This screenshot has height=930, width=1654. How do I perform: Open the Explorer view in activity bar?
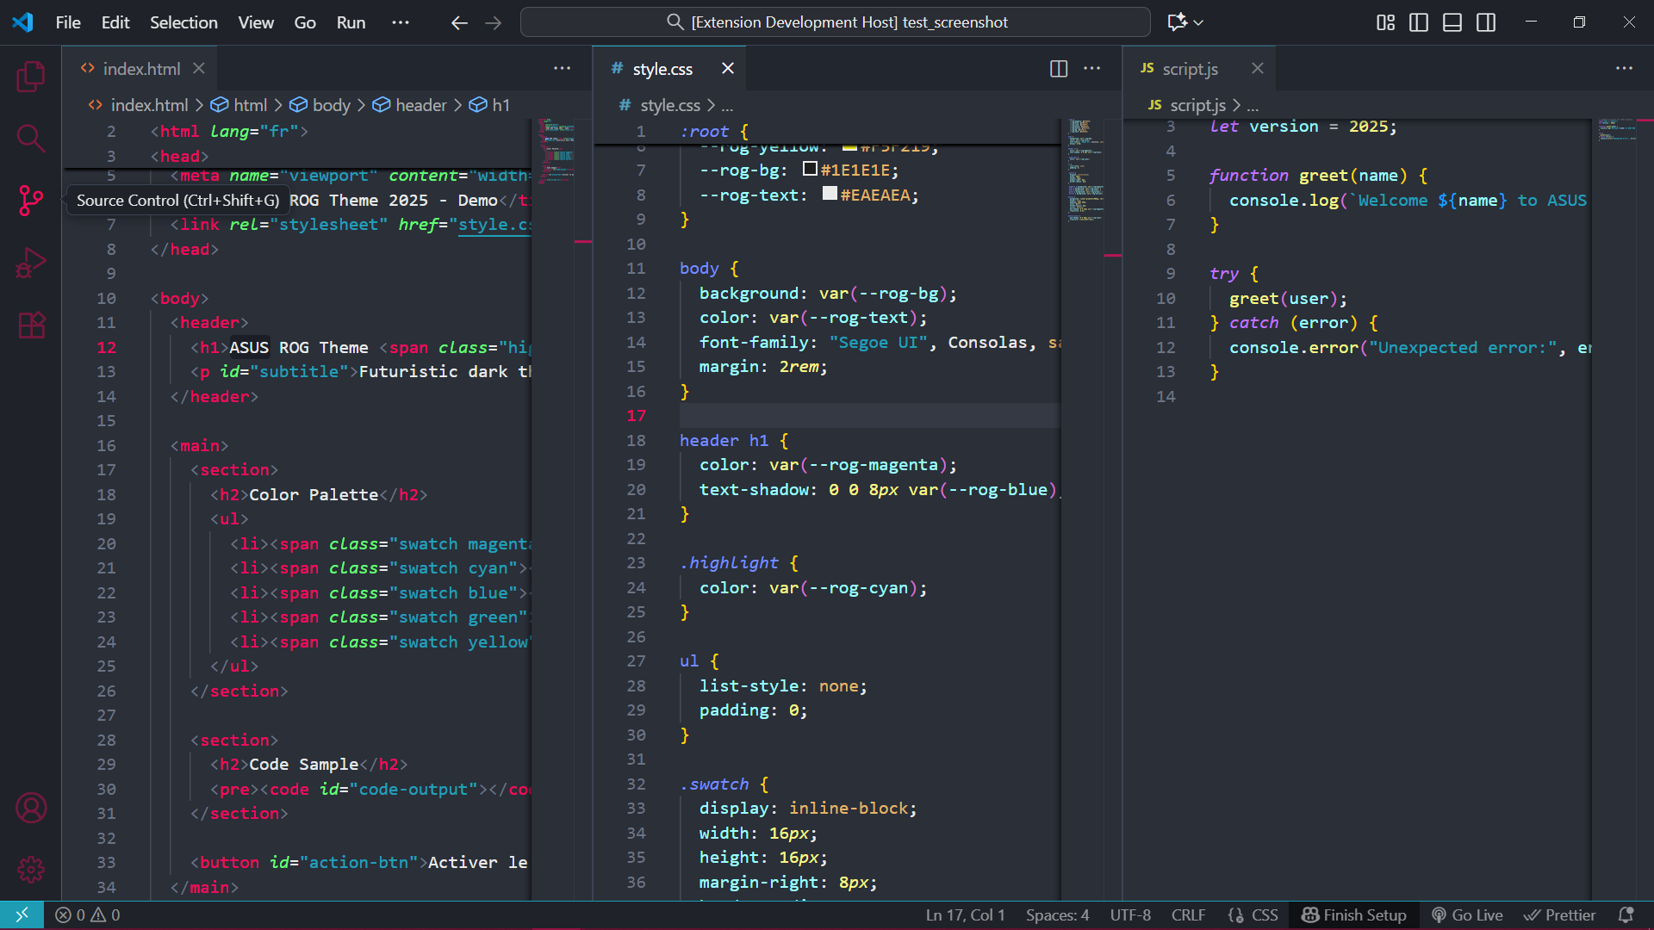pos(31,77)
